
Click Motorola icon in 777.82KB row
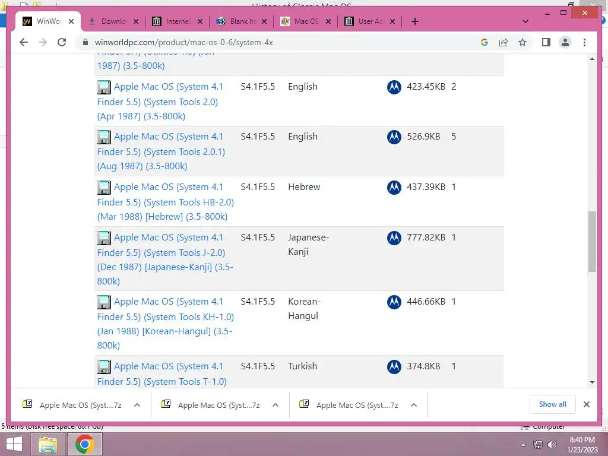(394, 237)
